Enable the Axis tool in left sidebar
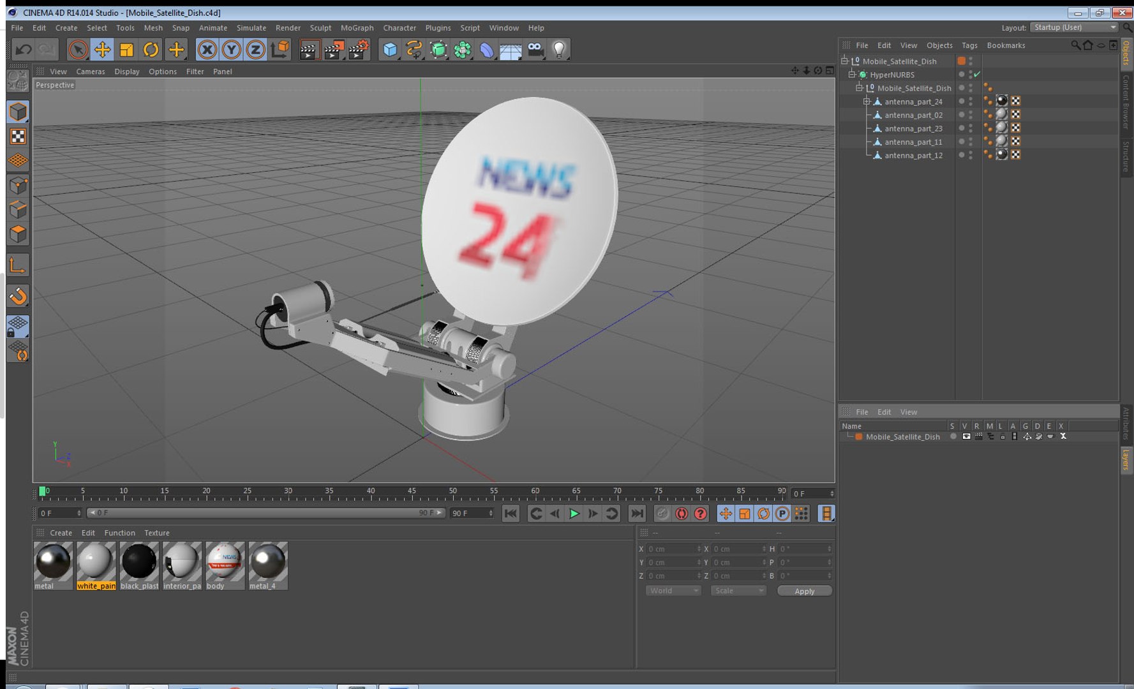The image size is (1134, 689). (x=18, y=265)
